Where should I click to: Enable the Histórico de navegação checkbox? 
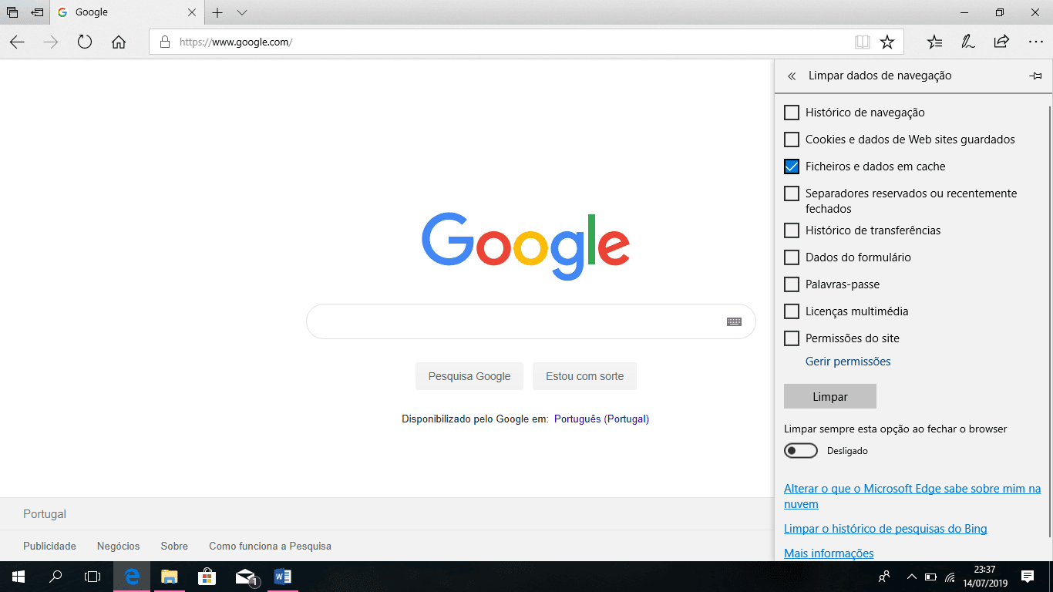tap(791, 112)
